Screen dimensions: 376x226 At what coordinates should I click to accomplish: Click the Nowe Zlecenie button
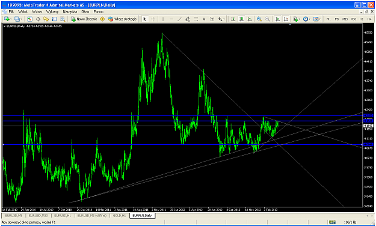click(84, 19)
